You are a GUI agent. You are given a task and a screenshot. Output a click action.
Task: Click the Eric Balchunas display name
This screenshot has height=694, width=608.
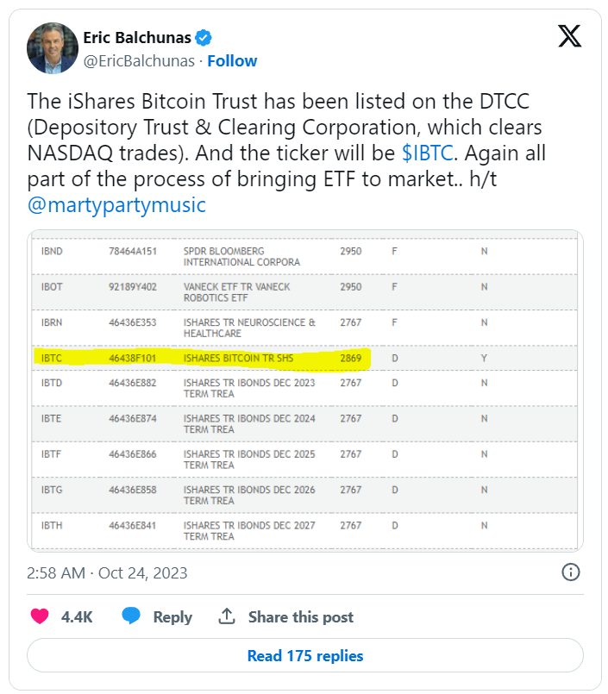click(x=136, y=37)
